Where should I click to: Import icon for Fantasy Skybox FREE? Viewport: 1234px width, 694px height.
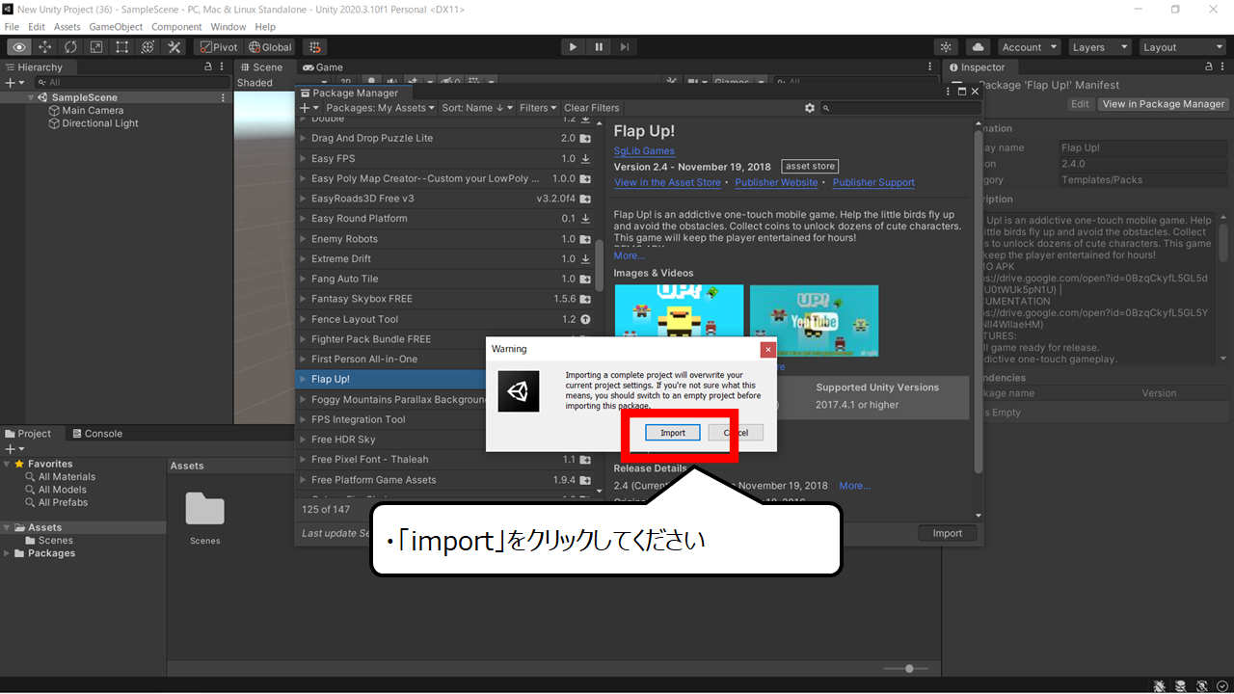[585, 299]
